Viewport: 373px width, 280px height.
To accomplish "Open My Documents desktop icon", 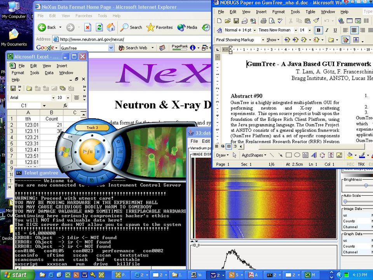I will pyautogui.click(x=14, y=37).
